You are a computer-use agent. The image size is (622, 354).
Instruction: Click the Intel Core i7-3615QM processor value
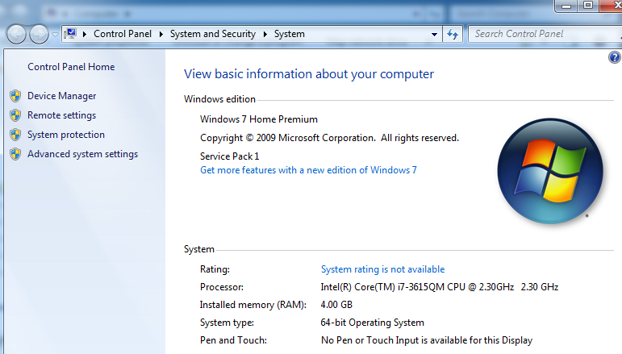click(x=440, y=287)
